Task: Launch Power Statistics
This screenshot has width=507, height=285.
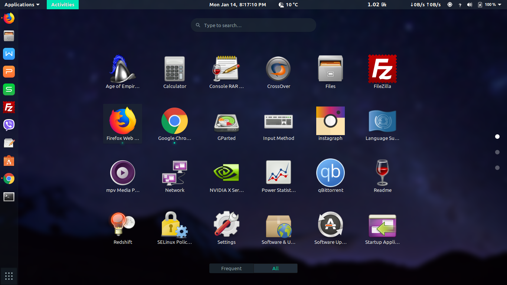Action: pos(278,173)
